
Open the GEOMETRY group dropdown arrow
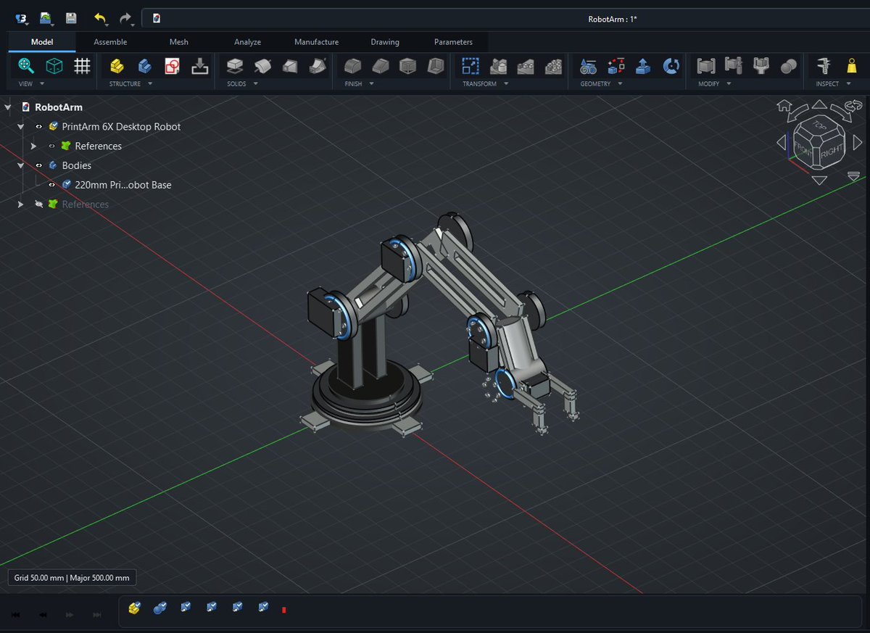click(621, 84)
